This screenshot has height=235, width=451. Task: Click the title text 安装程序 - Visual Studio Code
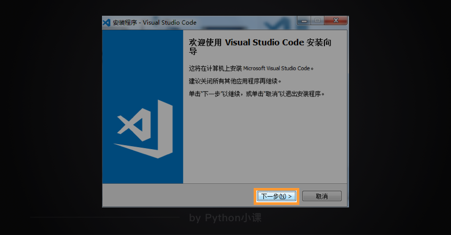point(154,22)
